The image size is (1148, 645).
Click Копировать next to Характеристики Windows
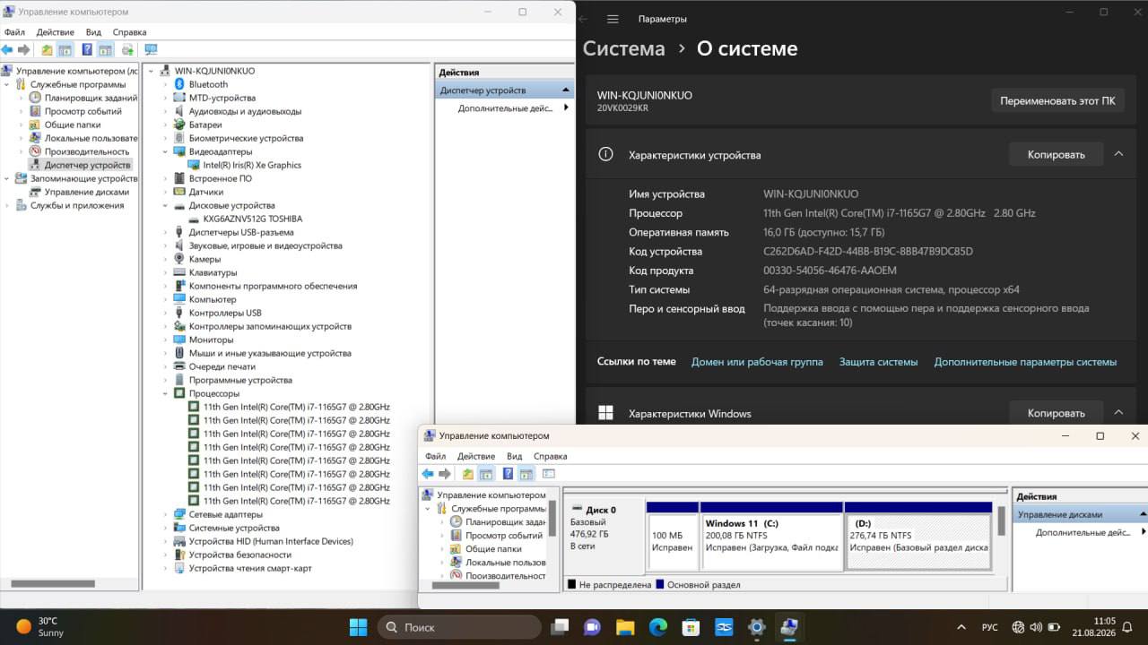(1056, 413)
